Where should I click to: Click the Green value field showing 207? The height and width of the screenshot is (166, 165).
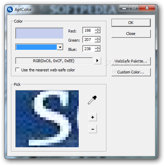[89, 40]
